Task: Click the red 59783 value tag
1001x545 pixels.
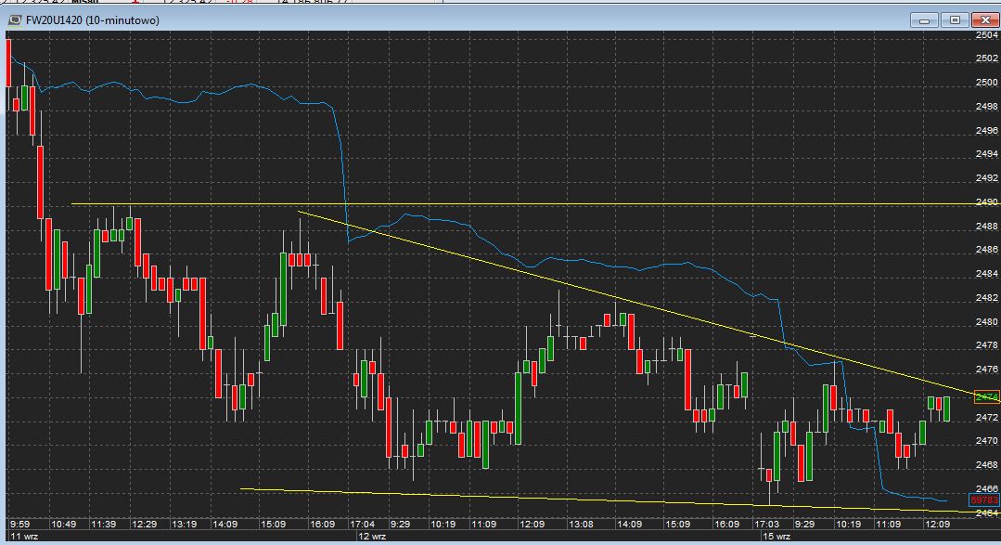Action: pyautogui.click(x=983, y=500)
